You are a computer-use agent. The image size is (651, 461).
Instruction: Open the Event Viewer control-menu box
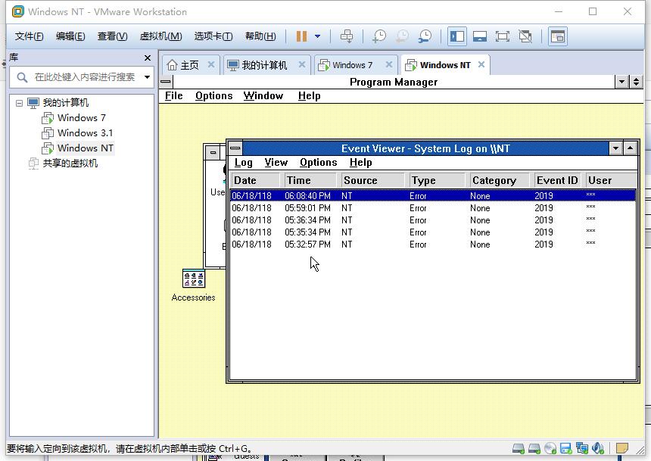pos(235,148)
